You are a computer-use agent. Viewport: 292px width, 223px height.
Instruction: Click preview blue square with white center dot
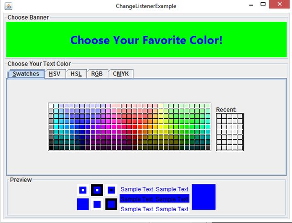coord(83,190)
